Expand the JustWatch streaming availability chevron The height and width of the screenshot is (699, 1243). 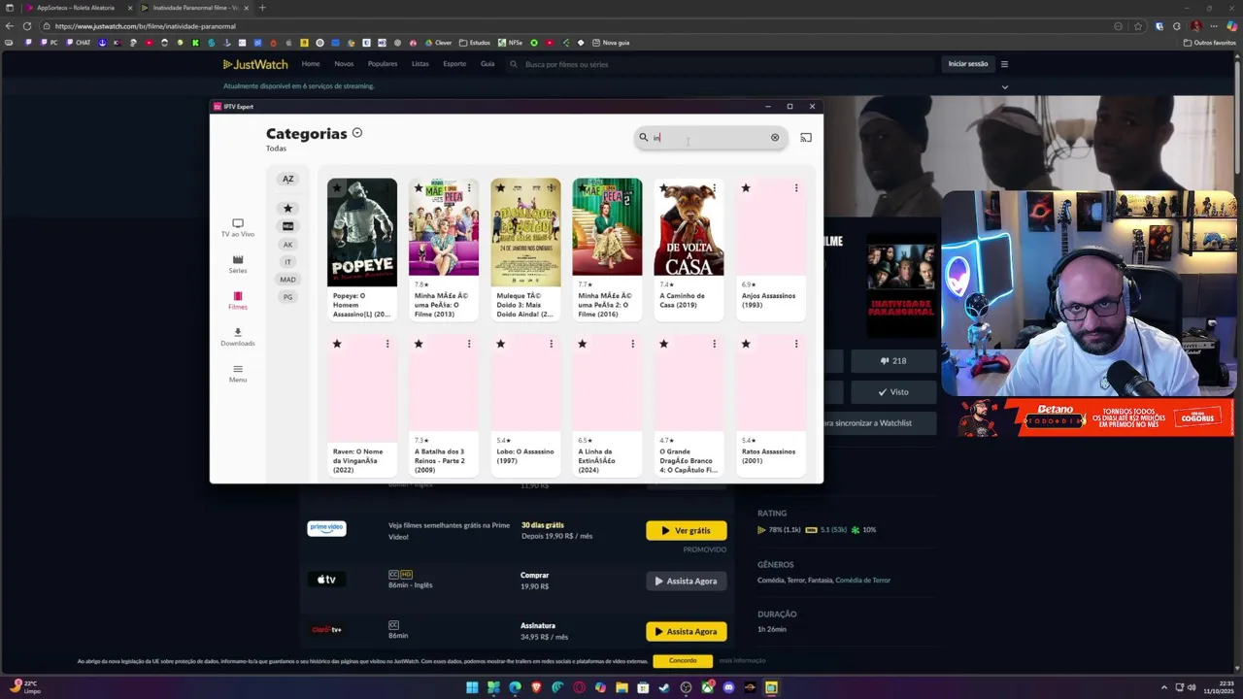[x=1005, y=86]
